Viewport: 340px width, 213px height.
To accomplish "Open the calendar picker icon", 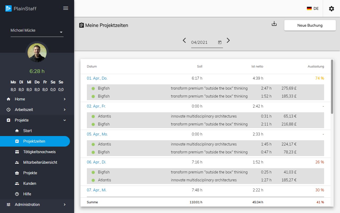I will click(x=220, y=42).
